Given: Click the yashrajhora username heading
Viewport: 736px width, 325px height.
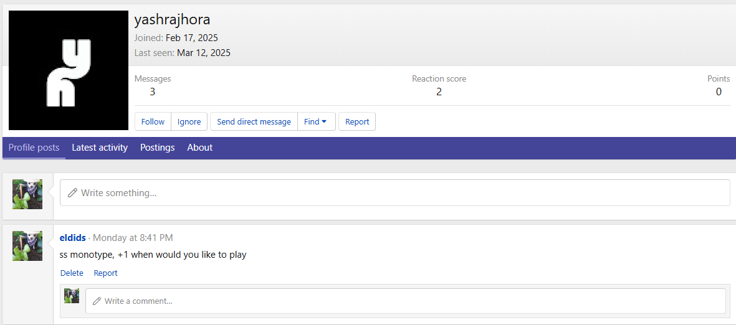Looking at the screenshot, I should pos(172,20).
